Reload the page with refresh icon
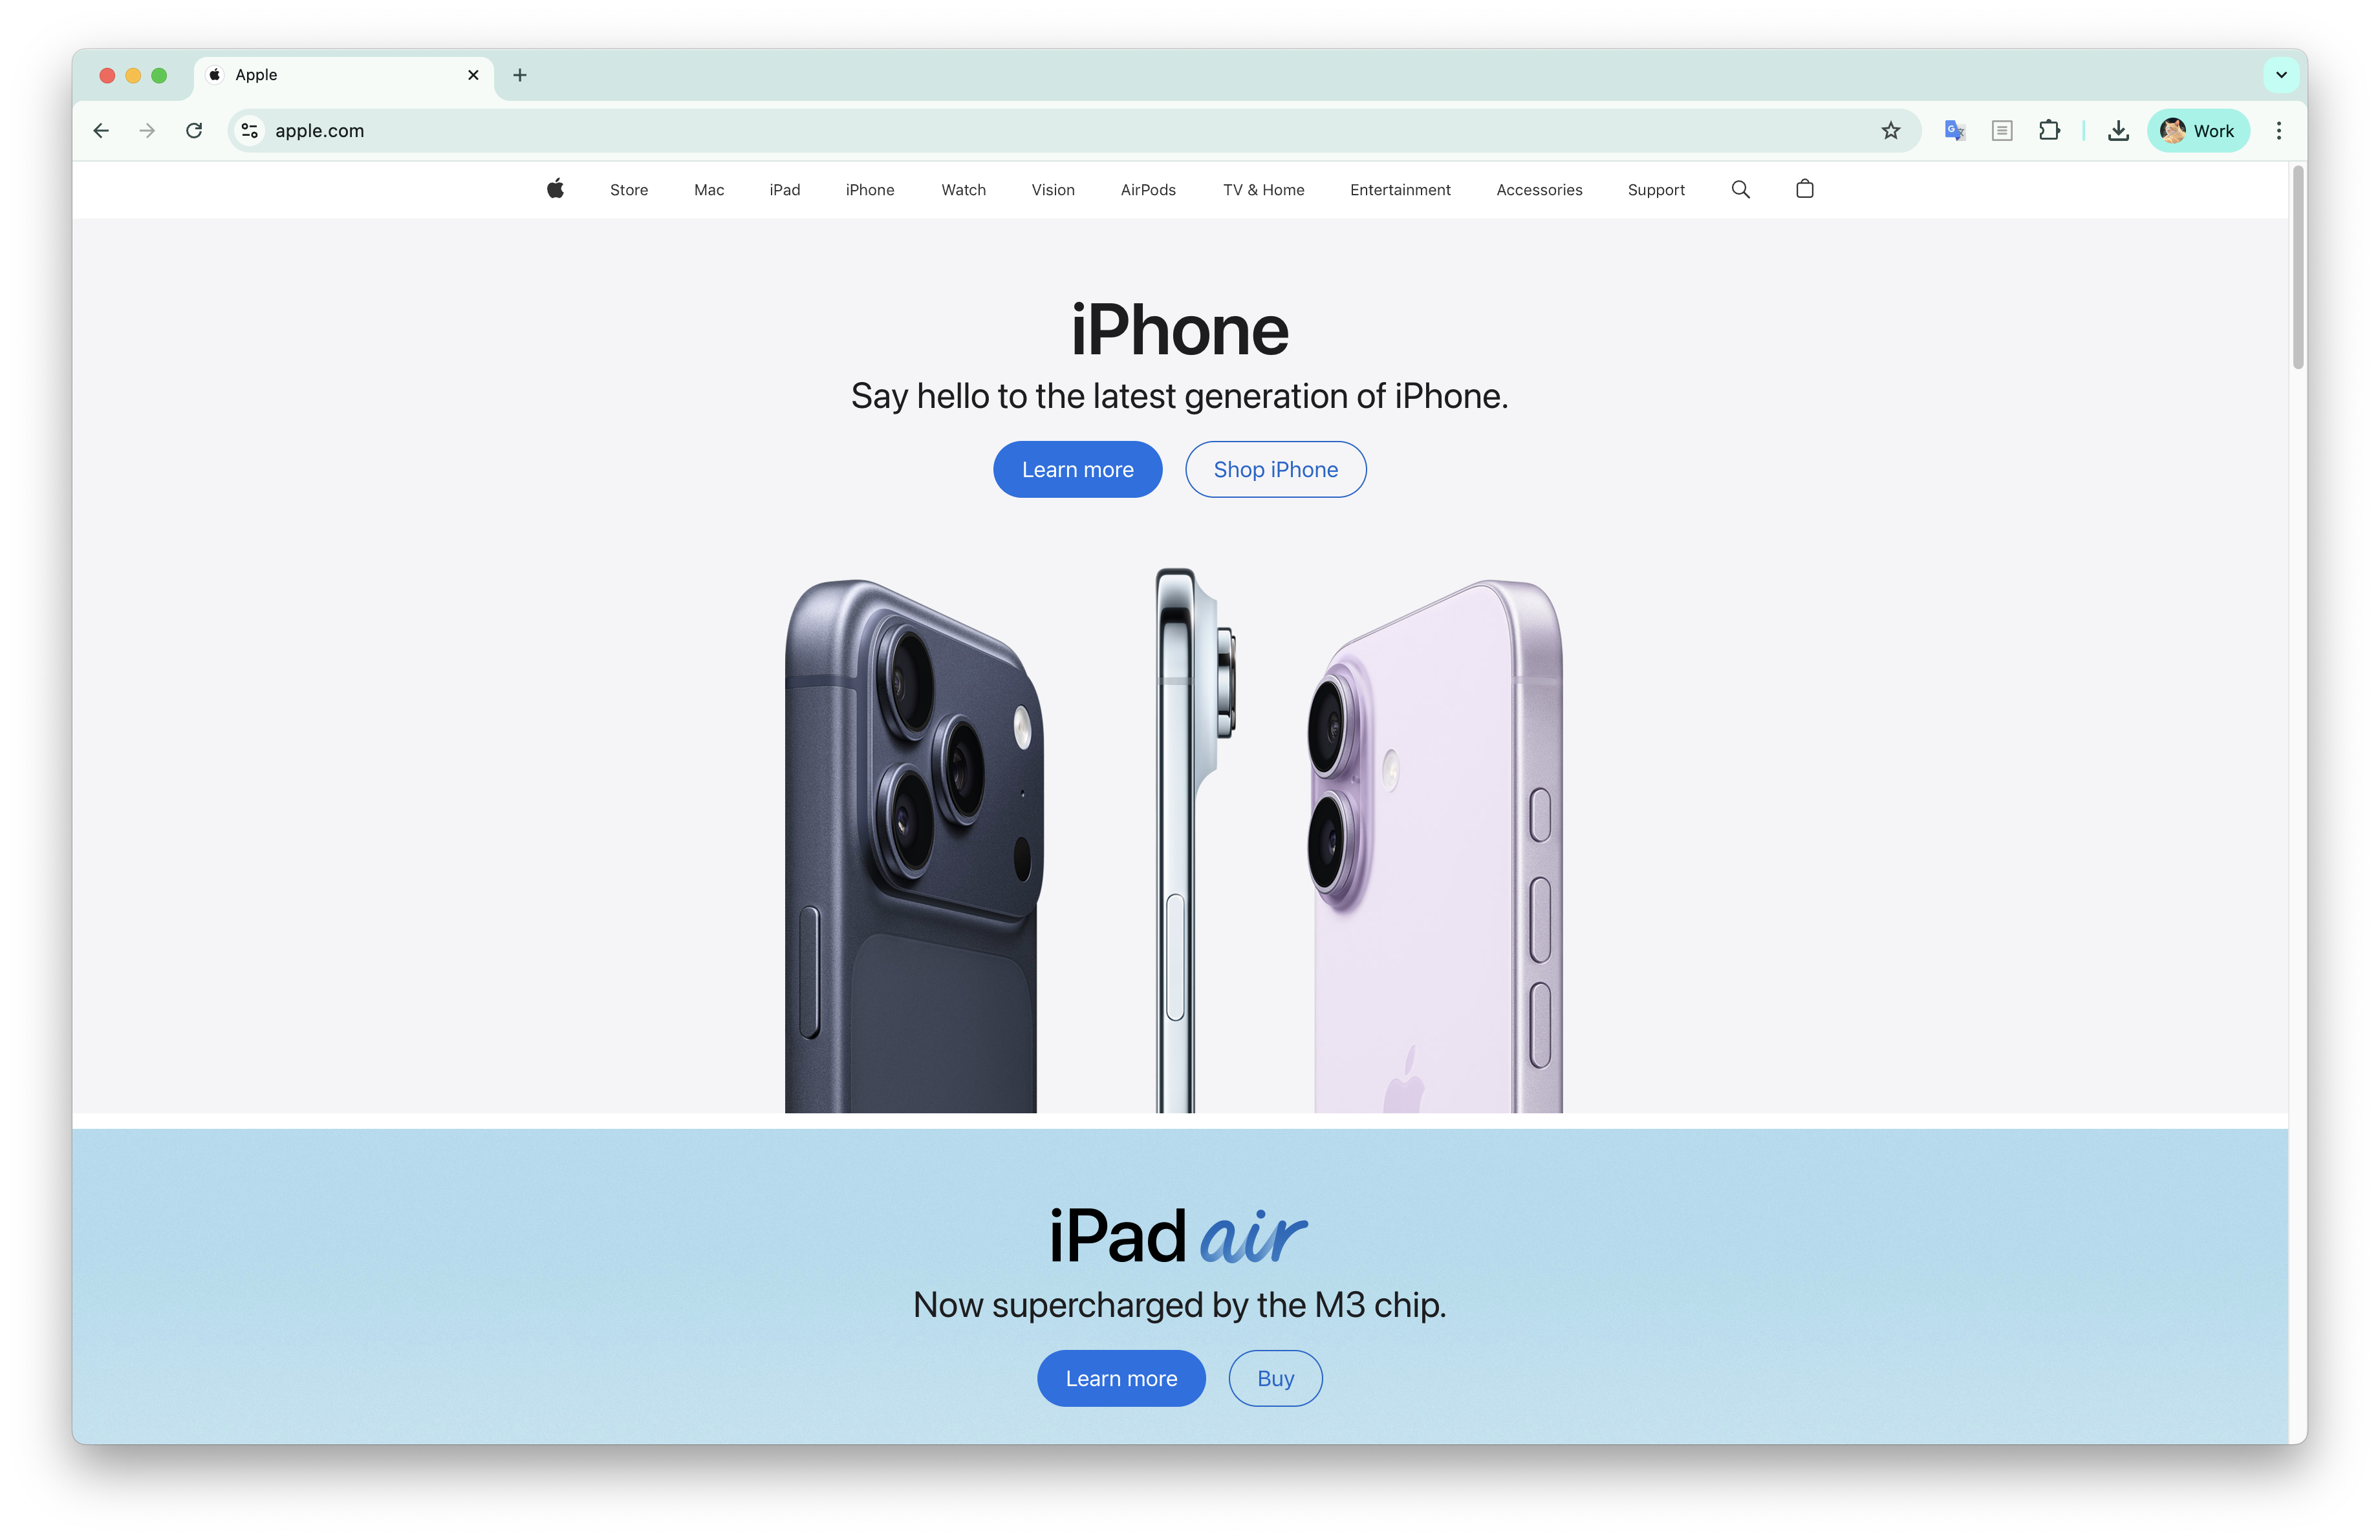 [194, 131]
